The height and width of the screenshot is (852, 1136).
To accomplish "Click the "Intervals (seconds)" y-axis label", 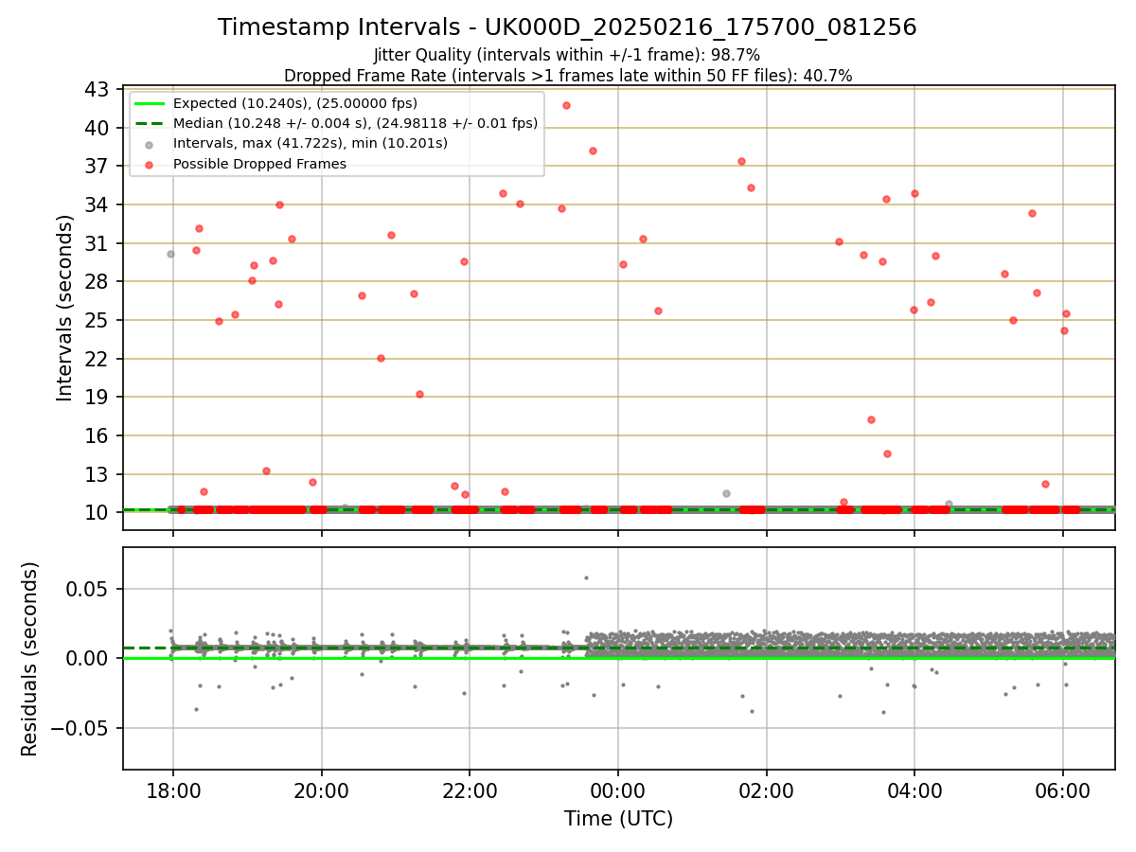I will [x=65, y=308].
